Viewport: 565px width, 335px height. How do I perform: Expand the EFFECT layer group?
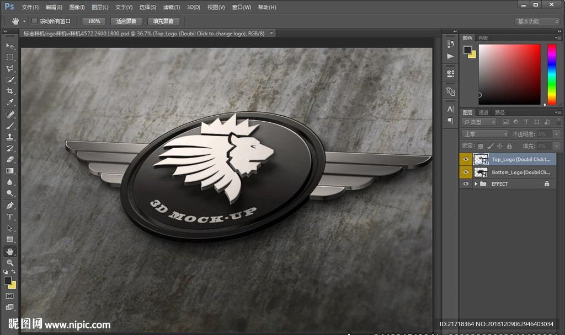click(476, 184)
